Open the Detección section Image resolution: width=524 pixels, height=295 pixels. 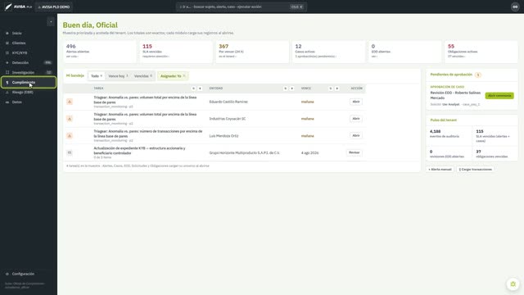click(x=29, y=62)
